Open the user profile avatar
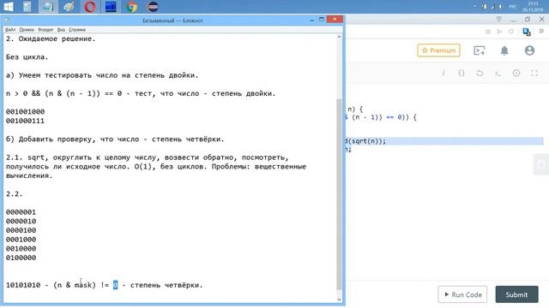 (x=529, y=50)
